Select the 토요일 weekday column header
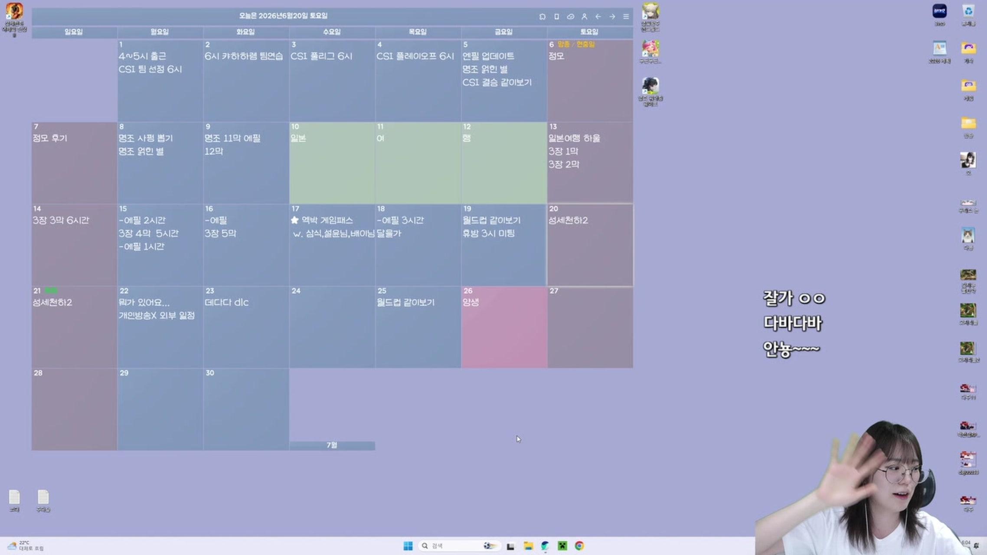Image resolution: width=987 pixels, height=555 pixels. (589, 32)
